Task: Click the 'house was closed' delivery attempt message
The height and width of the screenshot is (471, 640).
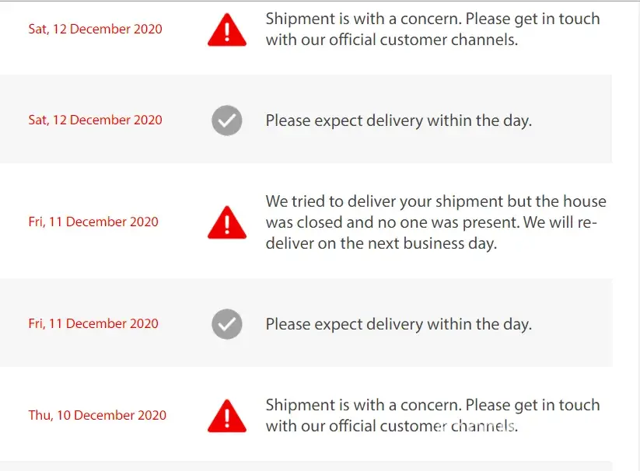Action: [x=435, y=222]
